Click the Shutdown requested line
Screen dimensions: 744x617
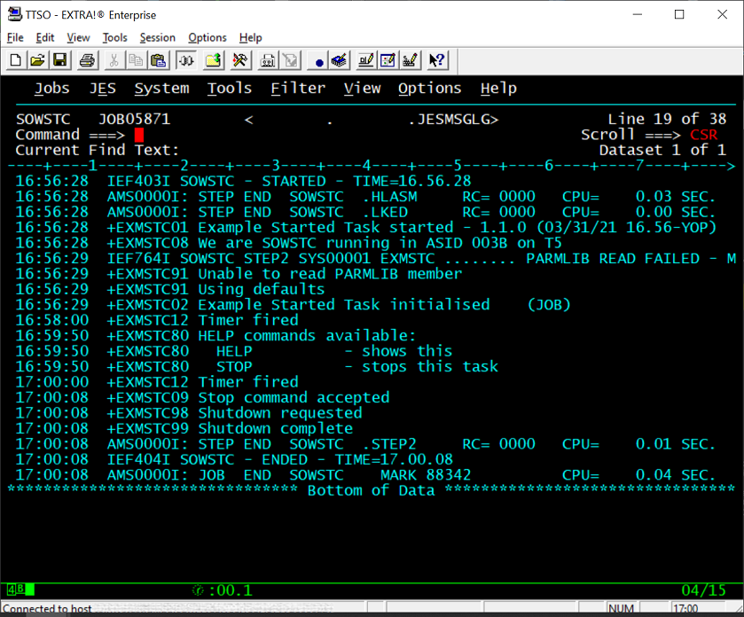tap(189, 413)
